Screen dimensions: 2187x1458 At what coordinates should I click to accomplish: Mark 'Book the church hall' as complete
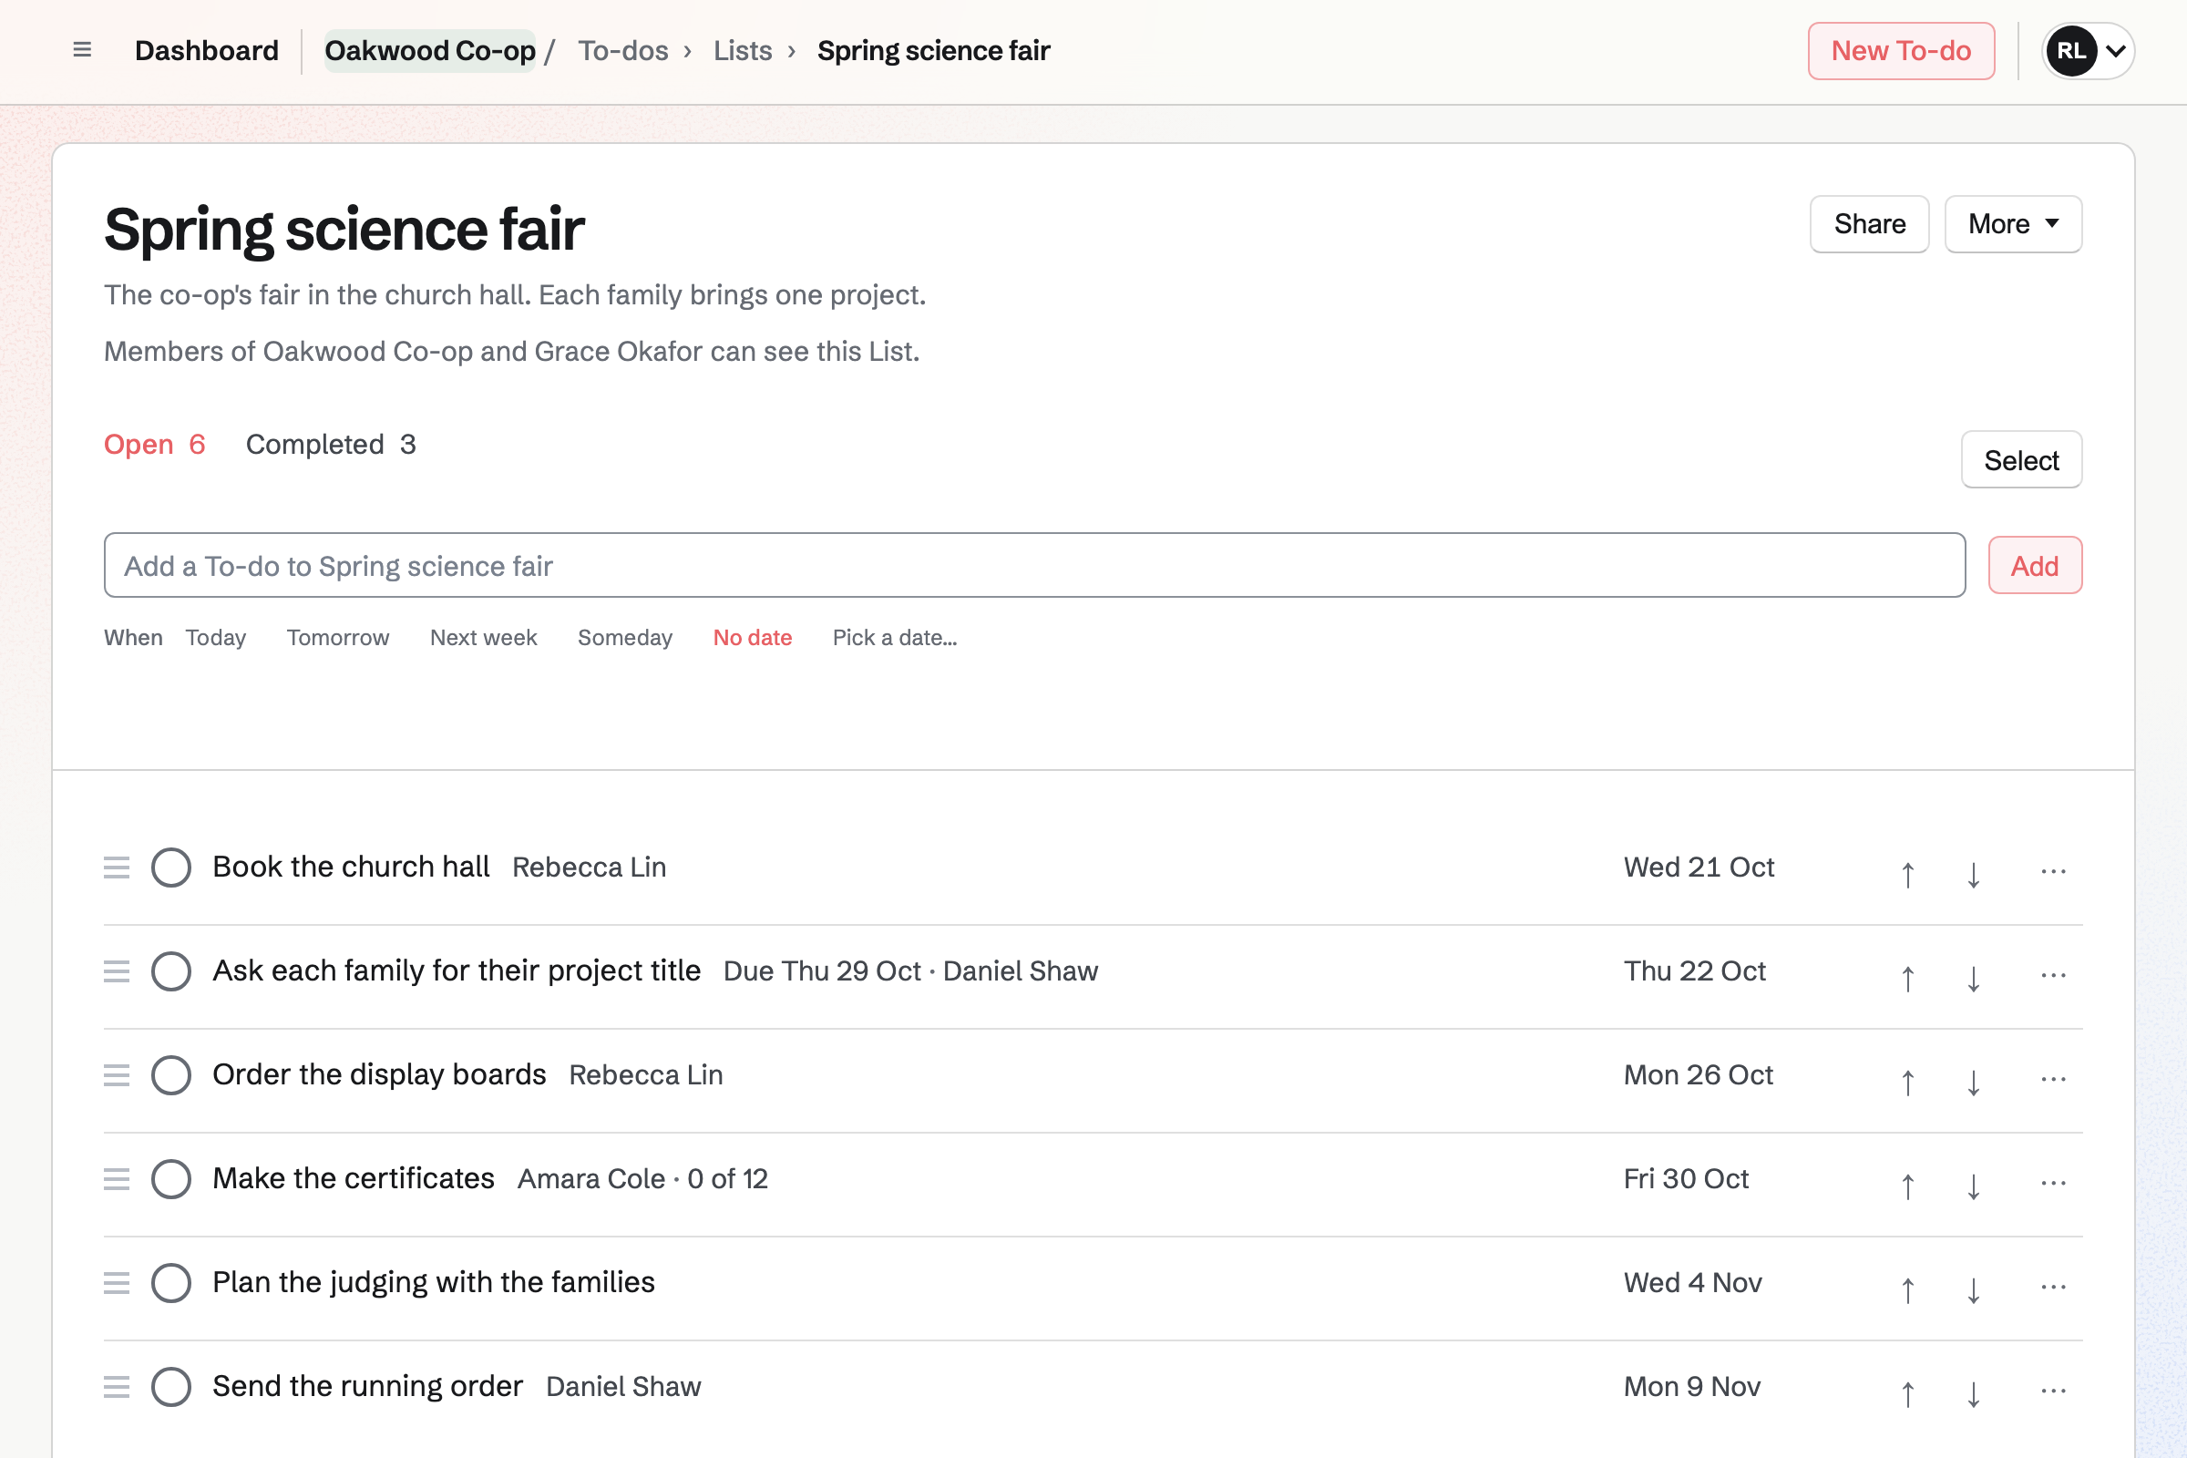pos(171,868)
